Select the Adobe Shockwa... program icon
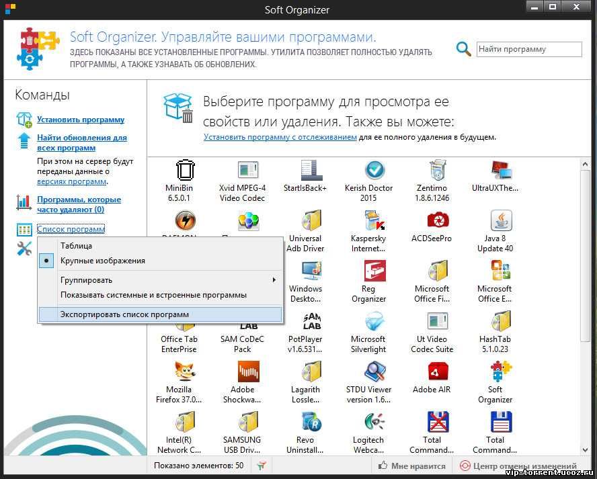 click(248, 372)
